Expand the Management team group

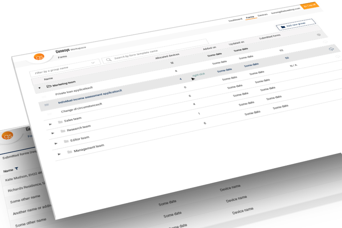click(59, 154)
